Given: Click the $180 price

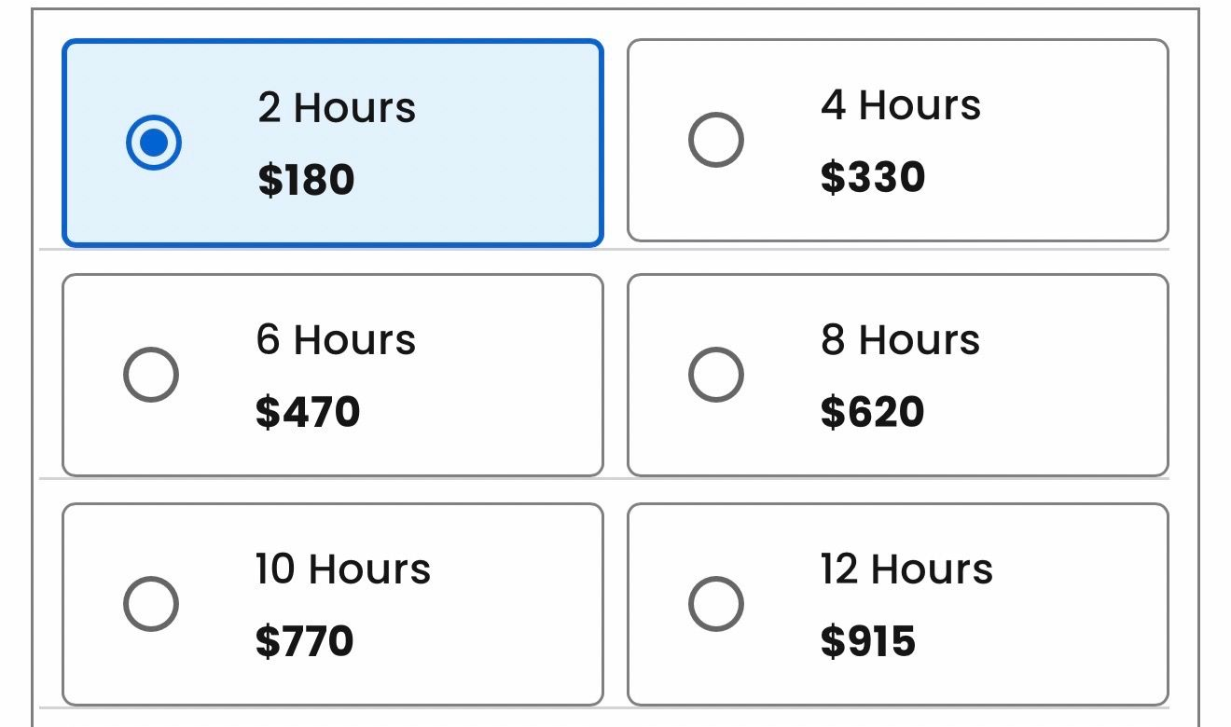Looking at the screenshot, I should coord(306,179).
